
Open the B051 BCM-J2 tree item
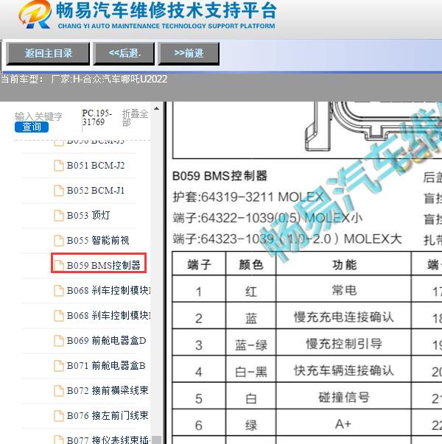coord(96,166)
